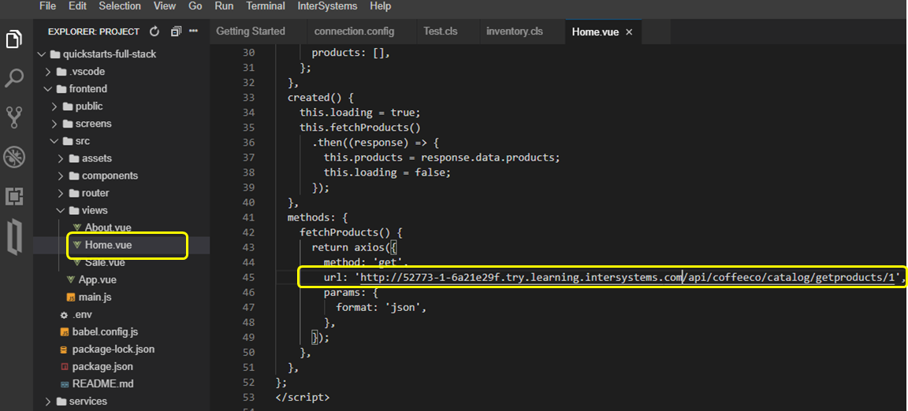908x411 pixels.
Task: Switch to the connection.config tab
Action: (x=354, y=31)
